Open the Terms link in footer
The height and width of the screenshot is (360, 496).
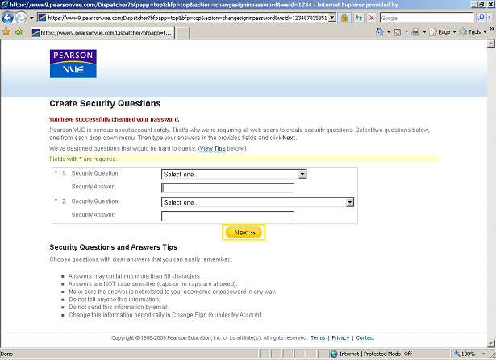318,338
